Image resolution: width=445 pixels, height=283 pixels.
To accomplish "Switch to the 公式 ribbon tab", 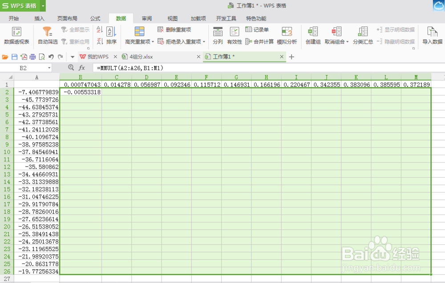I will [95, 18].
